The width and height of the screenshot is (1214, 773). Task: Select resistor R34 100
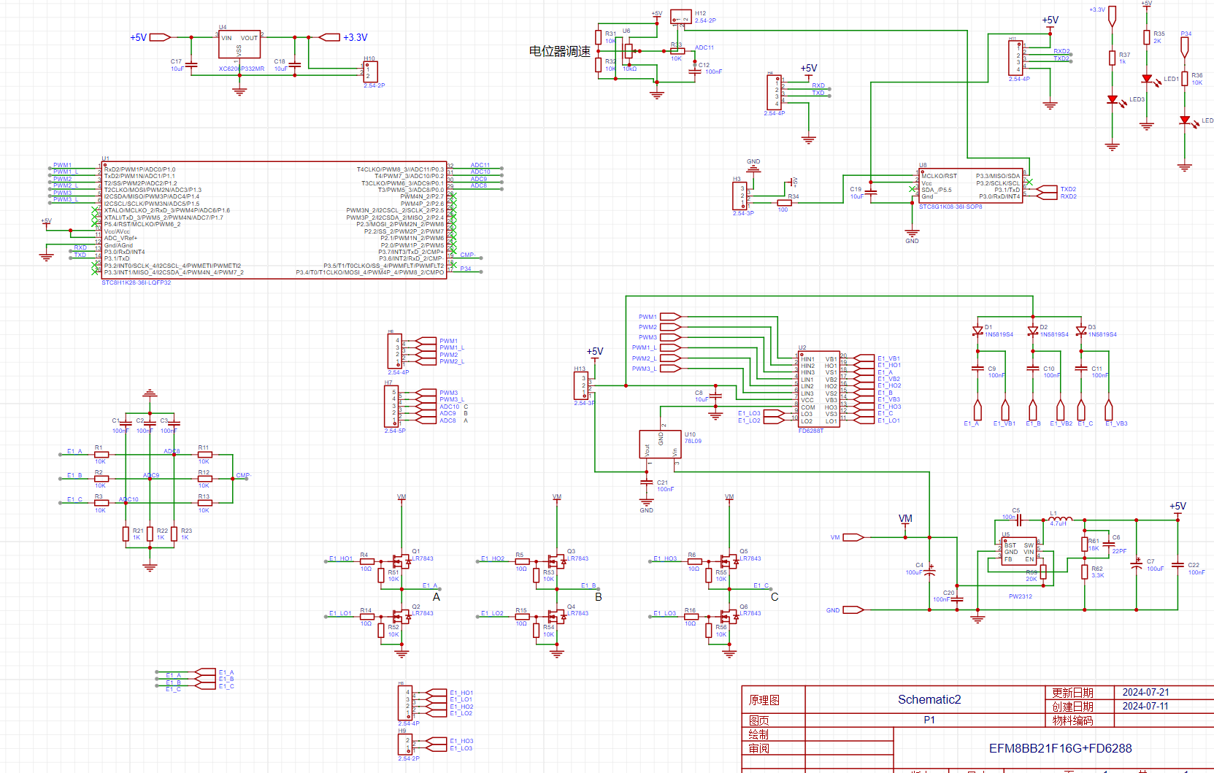(784, 203)
